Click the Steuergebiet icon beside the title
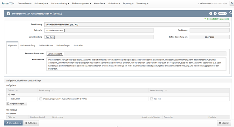Screen dimensions: 234x127 pos(8,14)
